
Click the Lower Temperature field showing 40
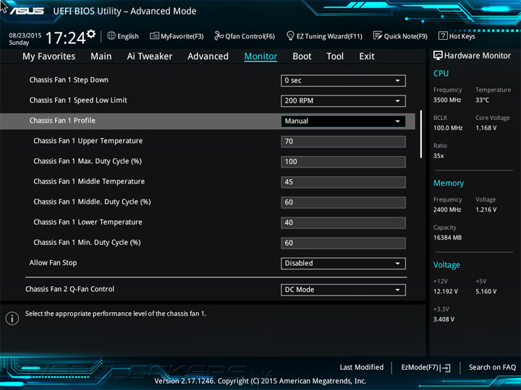point(343,222)
